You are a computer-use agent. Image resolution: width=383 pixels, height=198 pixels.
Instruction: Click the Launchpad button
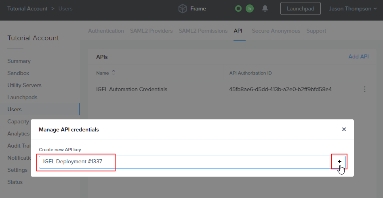click(301, 8)
